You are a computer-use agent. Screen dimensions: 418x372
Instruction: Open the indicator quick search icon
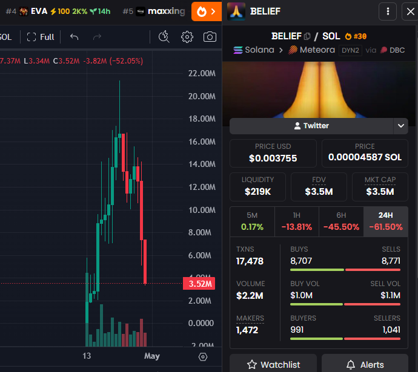[x=164, y=37]
